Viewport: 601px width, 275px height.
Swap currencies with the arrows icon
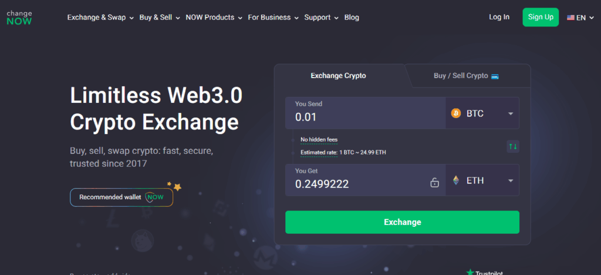tap(513, 146)
